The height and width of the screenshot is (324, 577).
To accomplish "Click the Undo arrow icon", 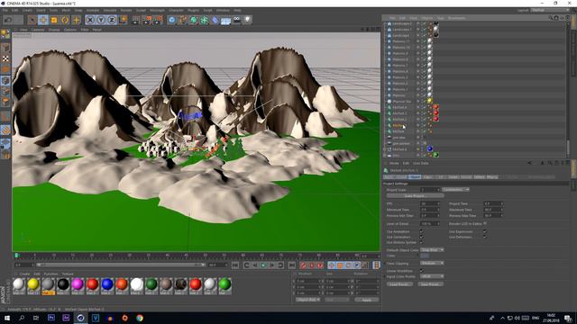I will coord(8,20).
